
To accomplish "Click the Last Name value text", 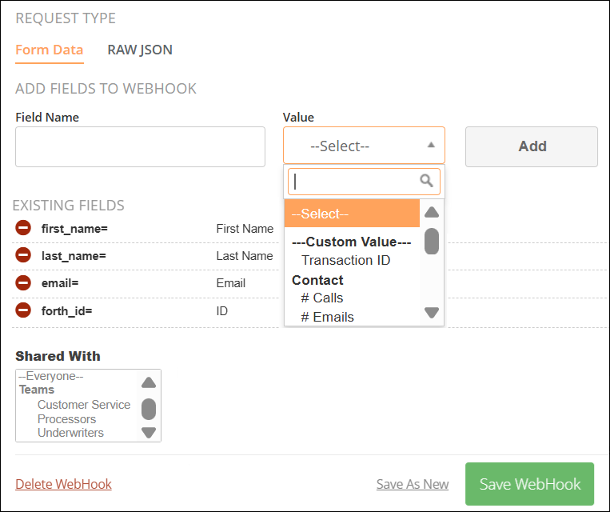I will pos(245,256).
